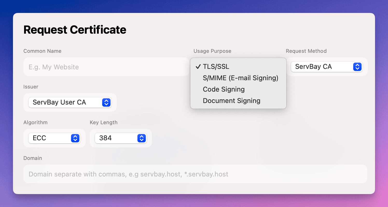Screen dimensions: 388x207
Task: Click the Issuer dropdown chevron icon
Action: pyautogui.click(x=106, y=102)
